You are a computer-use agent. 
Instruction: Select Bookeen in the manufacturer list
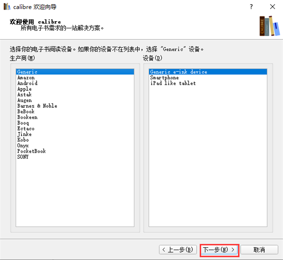(x=27, y=117)
